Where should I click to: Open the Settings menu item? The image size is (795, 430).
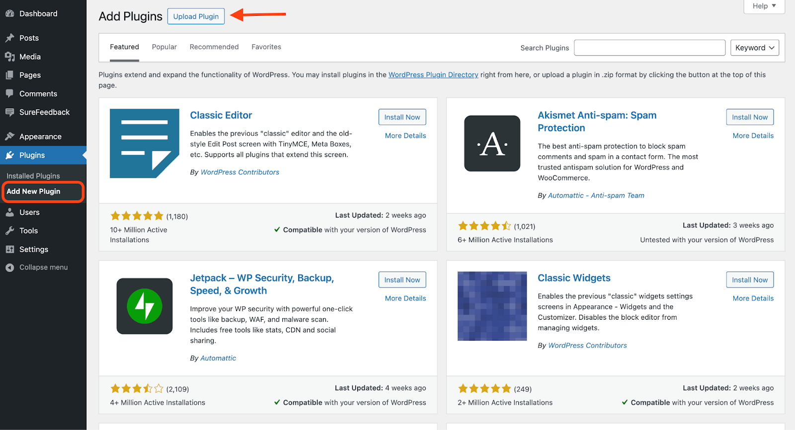(x=43, y=249)
